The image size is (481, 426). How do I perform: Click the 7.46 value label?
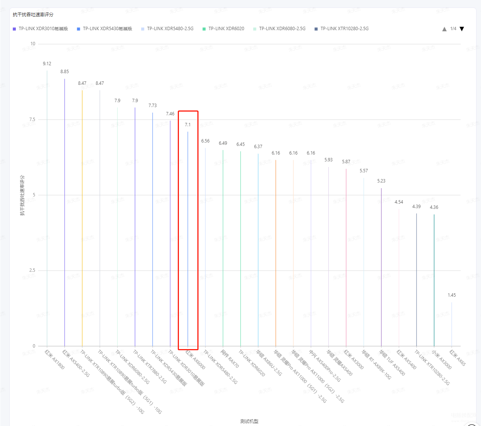point(170,114)
